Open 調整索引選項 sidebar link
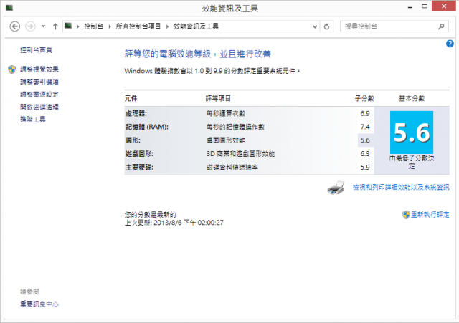 tap(39, 82)
